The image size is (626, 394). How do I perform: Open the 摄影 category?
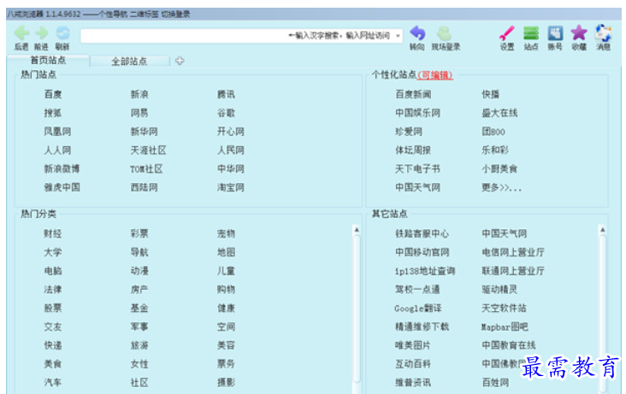click(x=226, y=382)
